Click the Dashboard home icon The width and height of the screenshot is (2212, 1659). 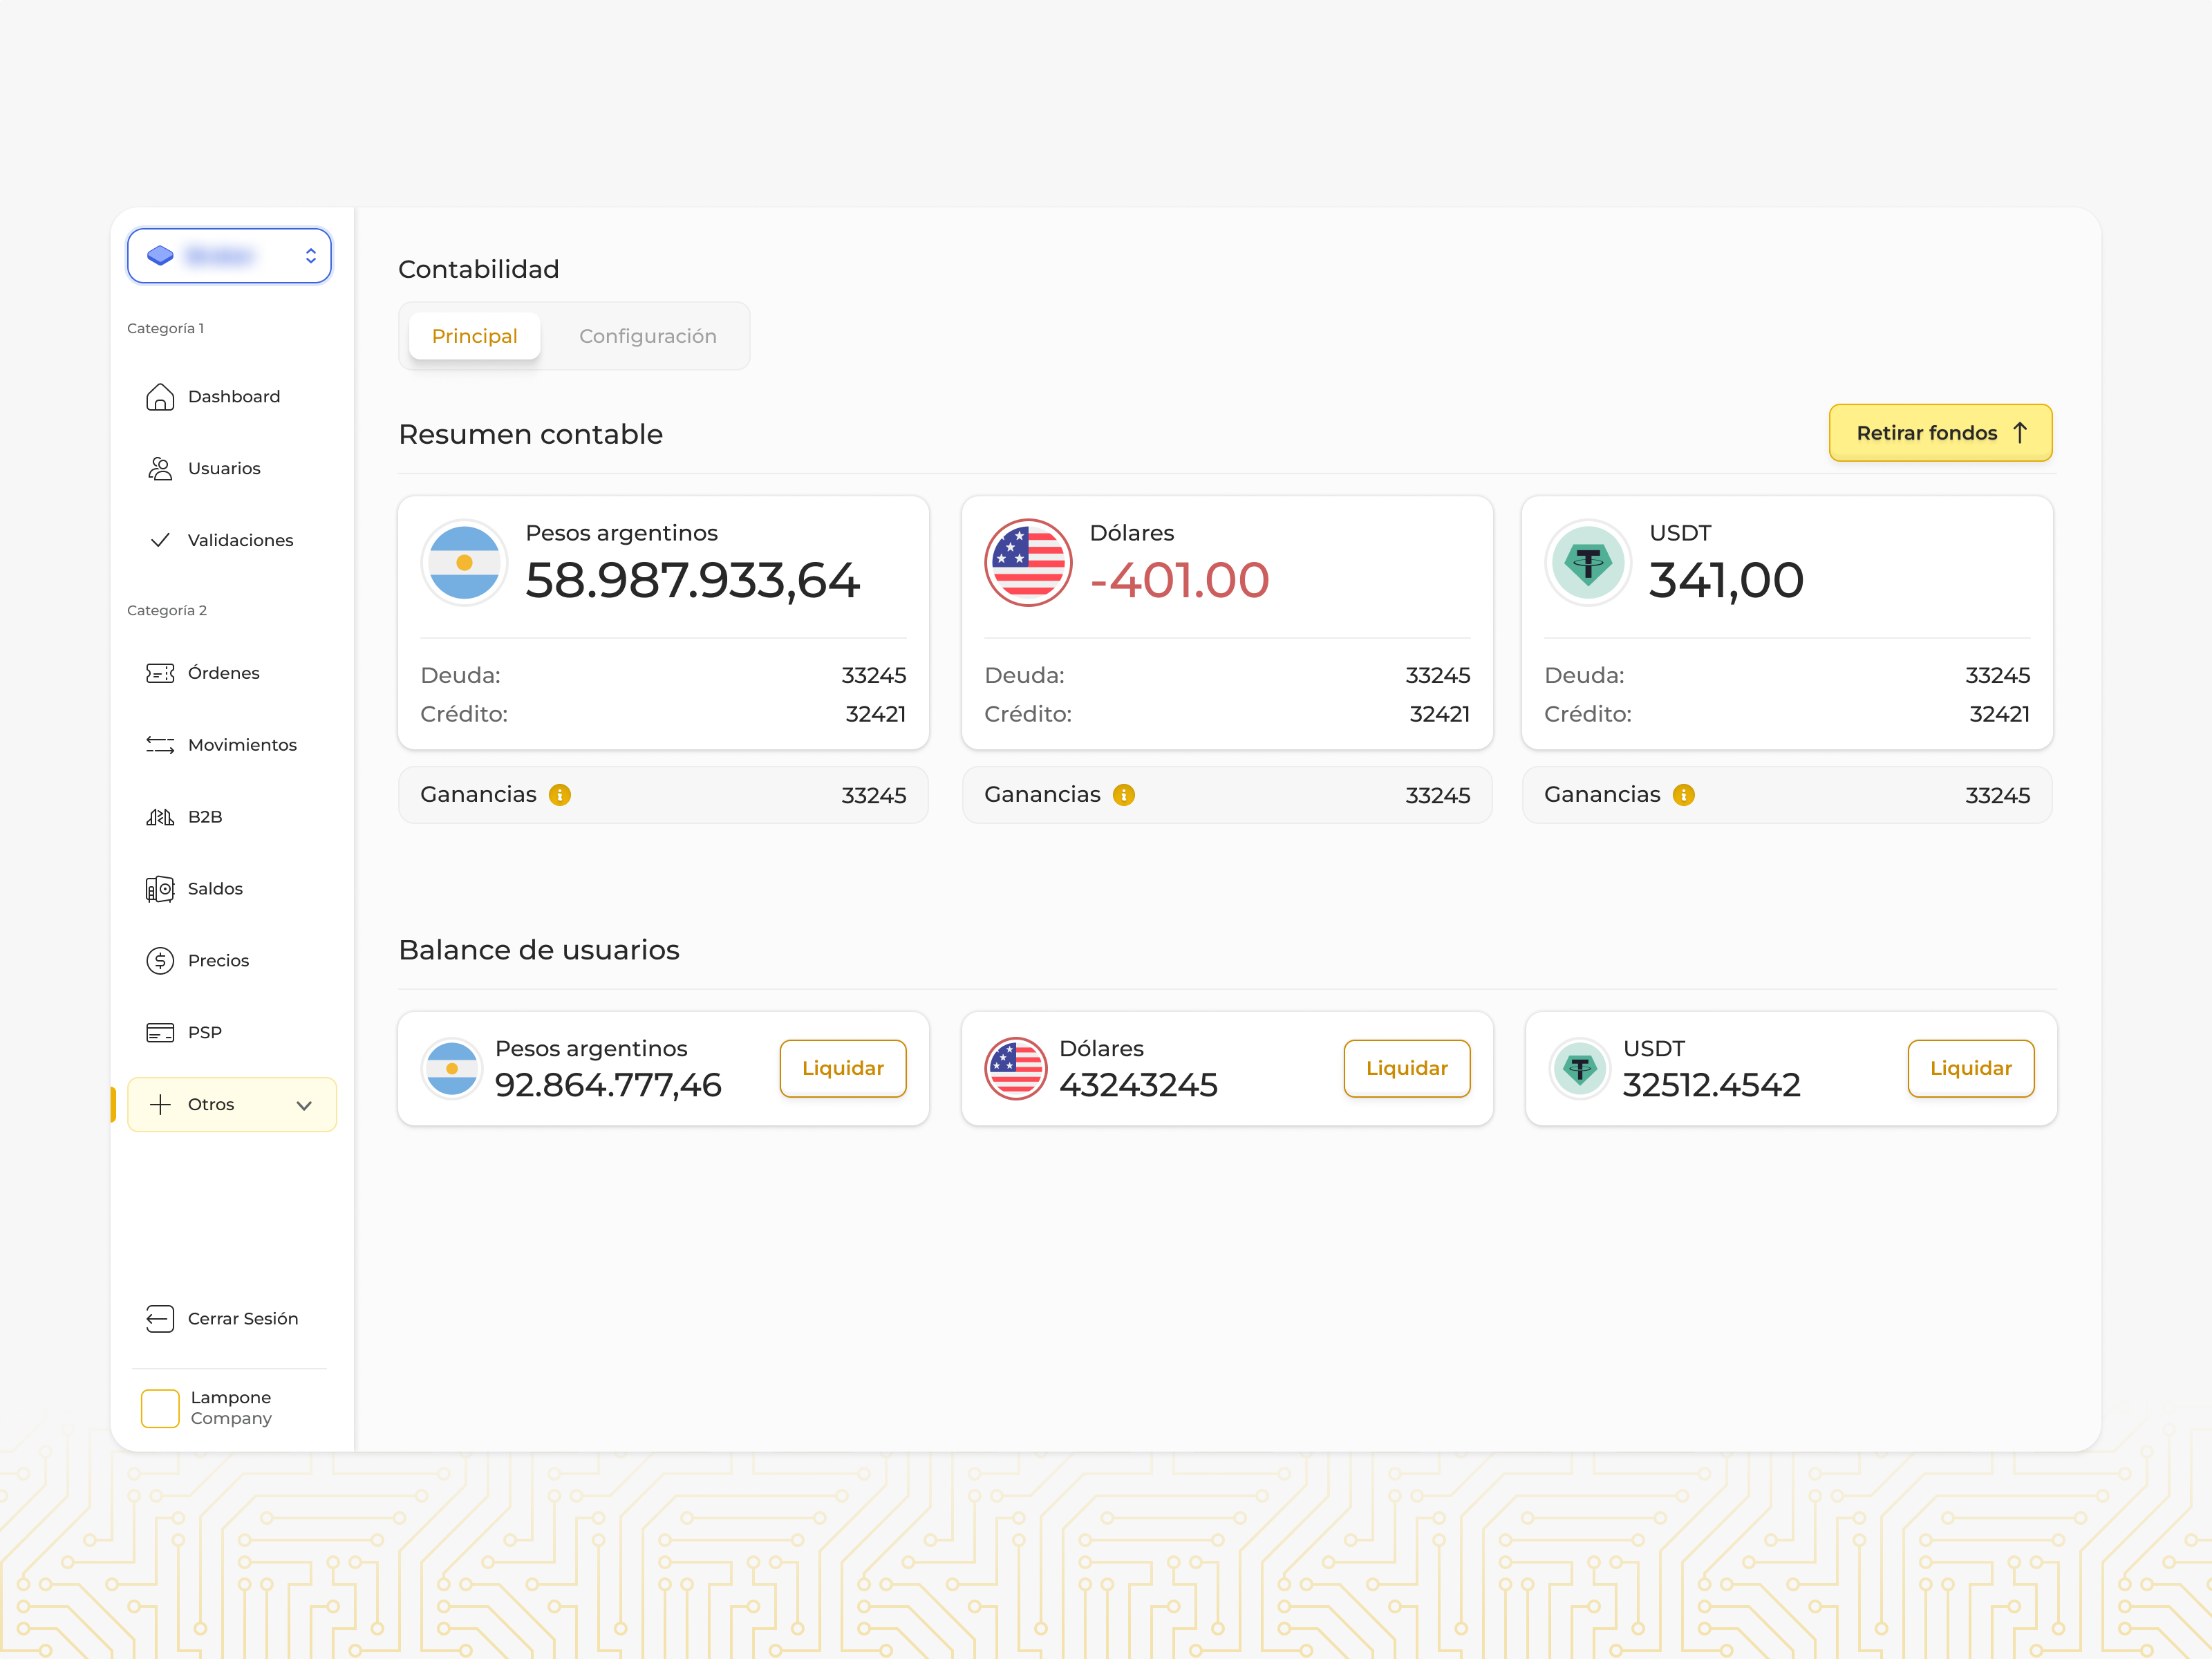(160, 397)
